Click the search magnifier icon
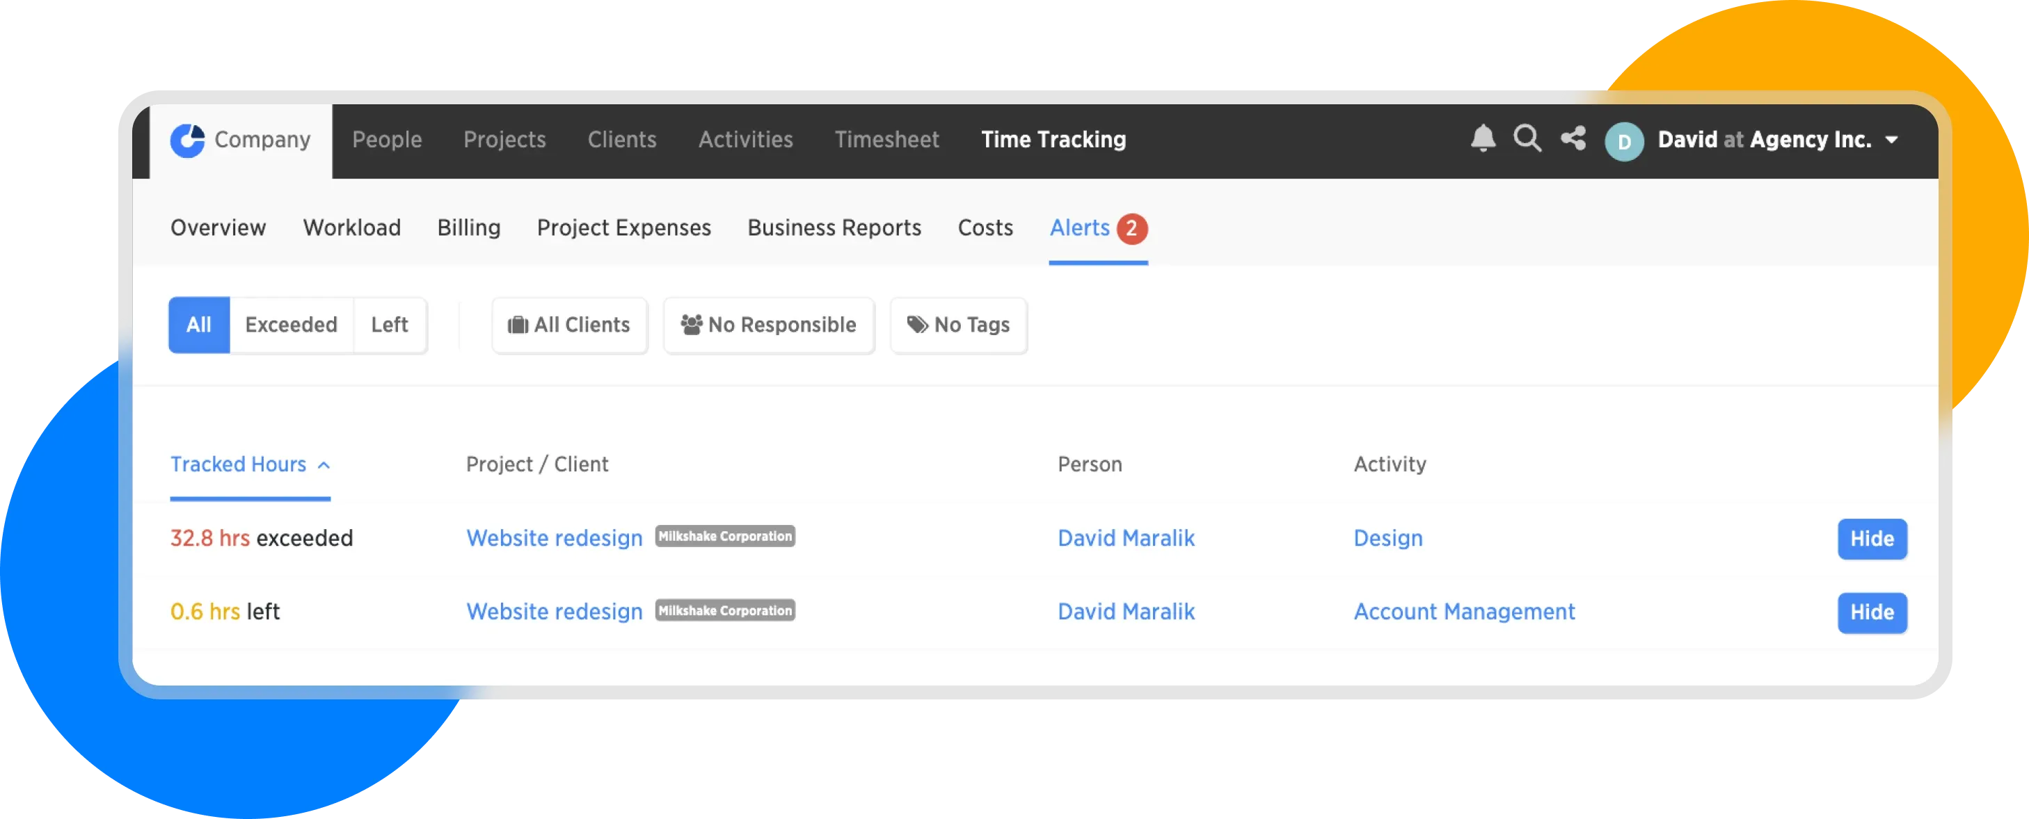 pos(1527,139)
